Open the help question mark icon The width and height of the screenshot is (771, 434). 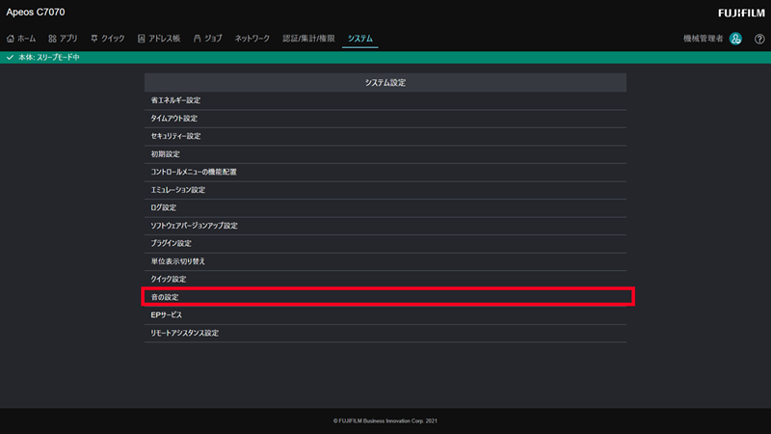click(759, 39)
